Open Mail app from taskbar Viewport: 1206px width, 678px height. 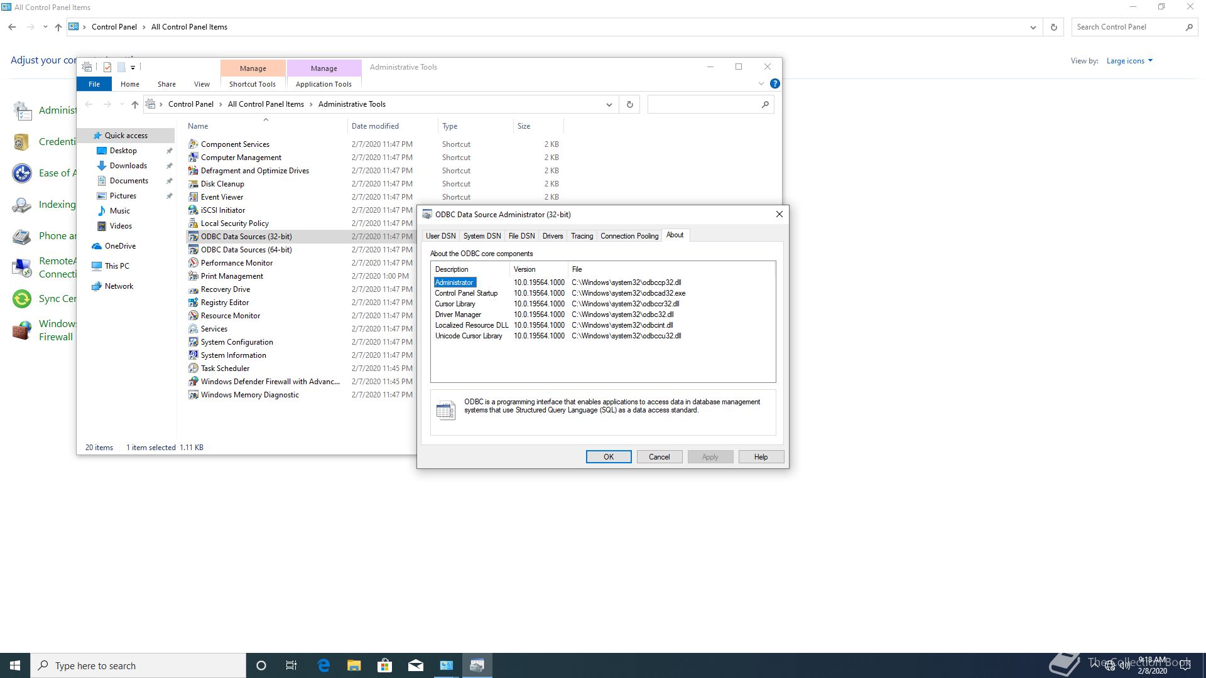point(416,665)
